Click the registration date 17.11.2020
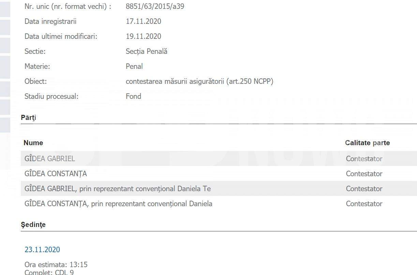Image resolution: width=417 pixels, height=275 pixels. point(144,21)
